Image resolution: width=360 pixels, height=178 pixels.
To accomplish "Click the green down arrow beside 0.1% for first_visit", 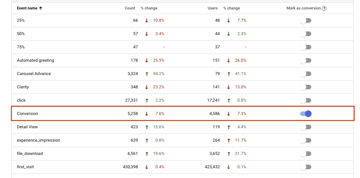I will coord(228,167).
